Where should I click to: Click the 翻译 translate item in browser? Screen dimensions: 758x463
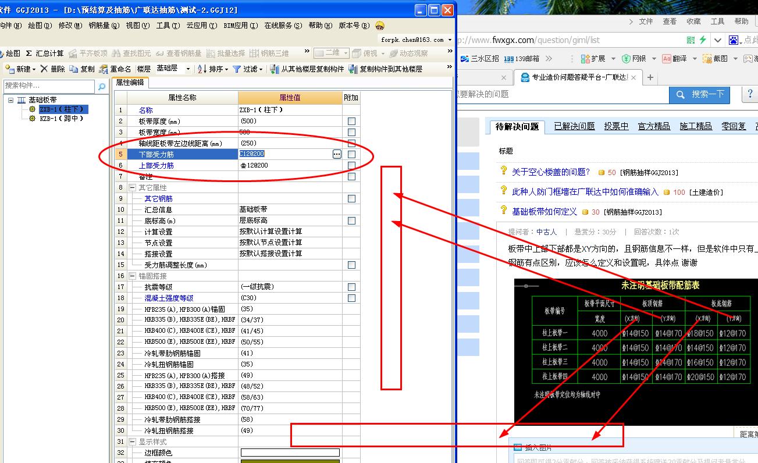click(674, 58)
